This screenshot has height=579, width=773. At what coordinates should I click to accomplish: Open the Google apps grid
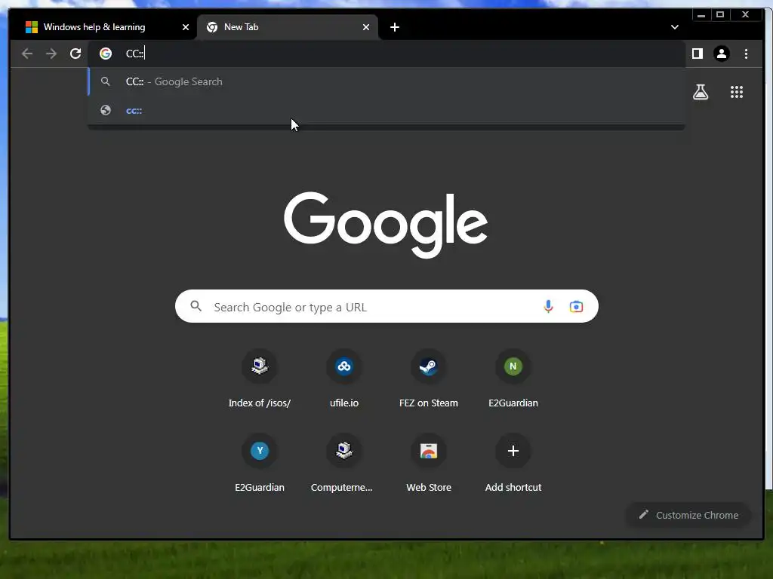737,92
